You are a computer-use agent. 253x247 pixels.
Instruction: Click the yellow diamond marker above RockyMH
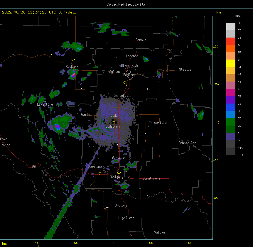pyautogui.click(x=73, y=60)
